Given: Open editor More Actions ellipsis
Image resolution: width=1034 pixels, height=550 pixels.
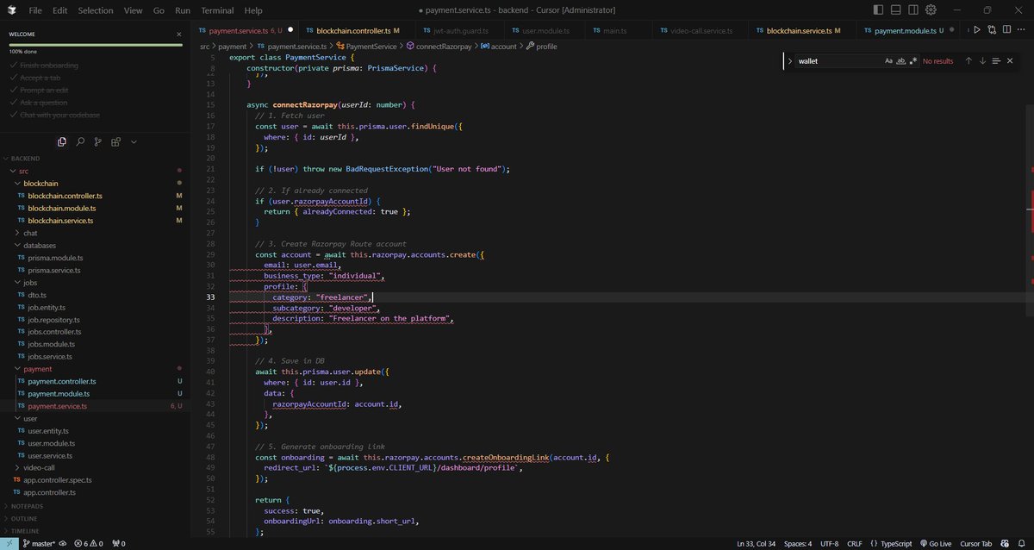Looking at the screenshot, I should [x=1021, y=30].
